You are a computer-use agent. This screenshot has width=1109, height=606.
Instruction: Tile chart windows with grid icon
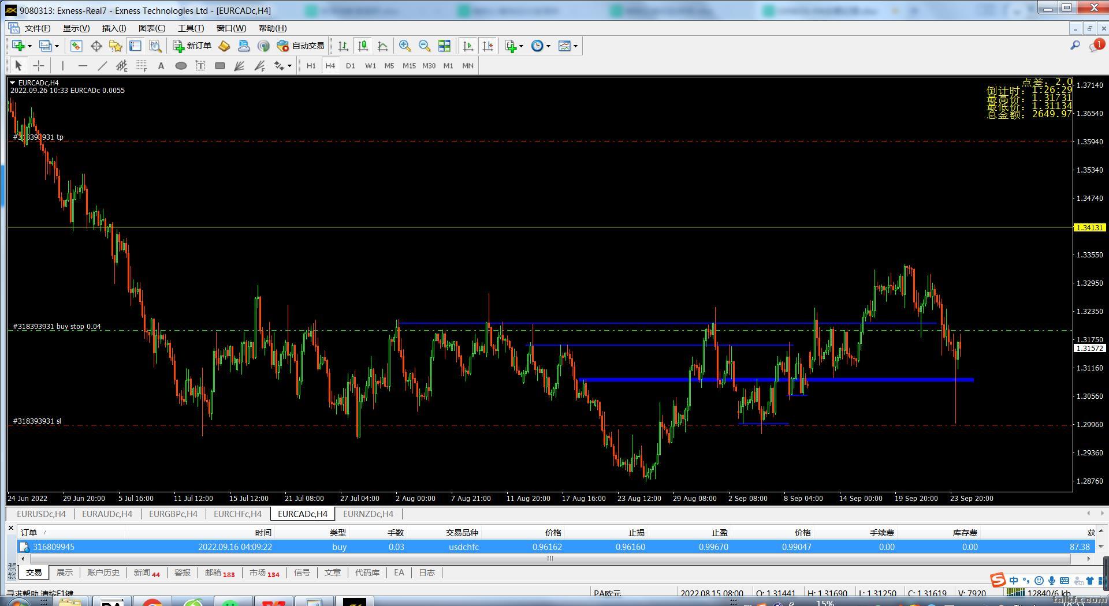[x=444, y=46]
